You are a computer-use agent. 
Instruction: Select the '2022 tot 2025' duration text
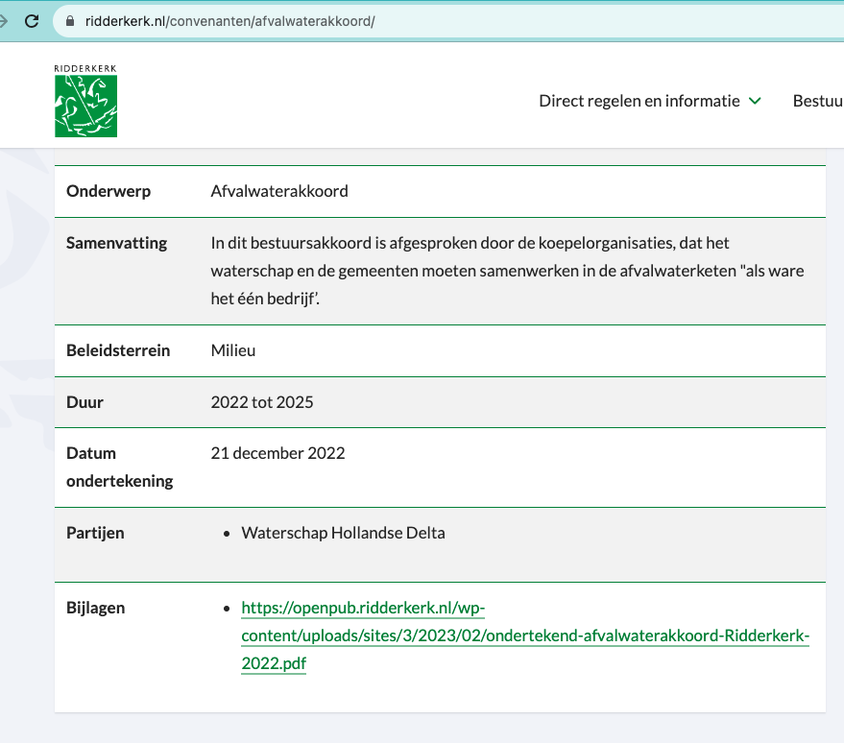click(261, 401)
